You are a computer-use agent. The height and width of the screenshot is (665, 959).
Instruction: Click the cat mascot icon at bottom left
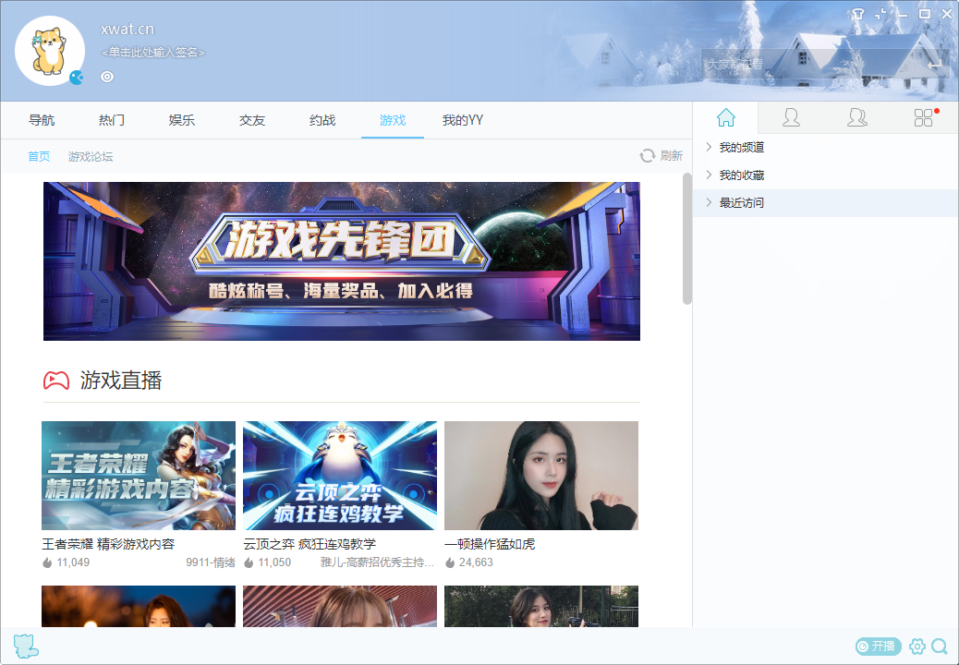click(x=26, y=646)
